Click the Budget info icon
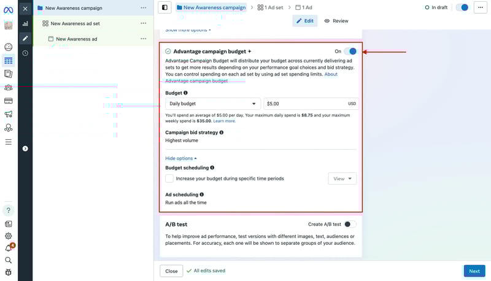The height and width of the screenshot is (281, 491). click(x=186, y=93)
